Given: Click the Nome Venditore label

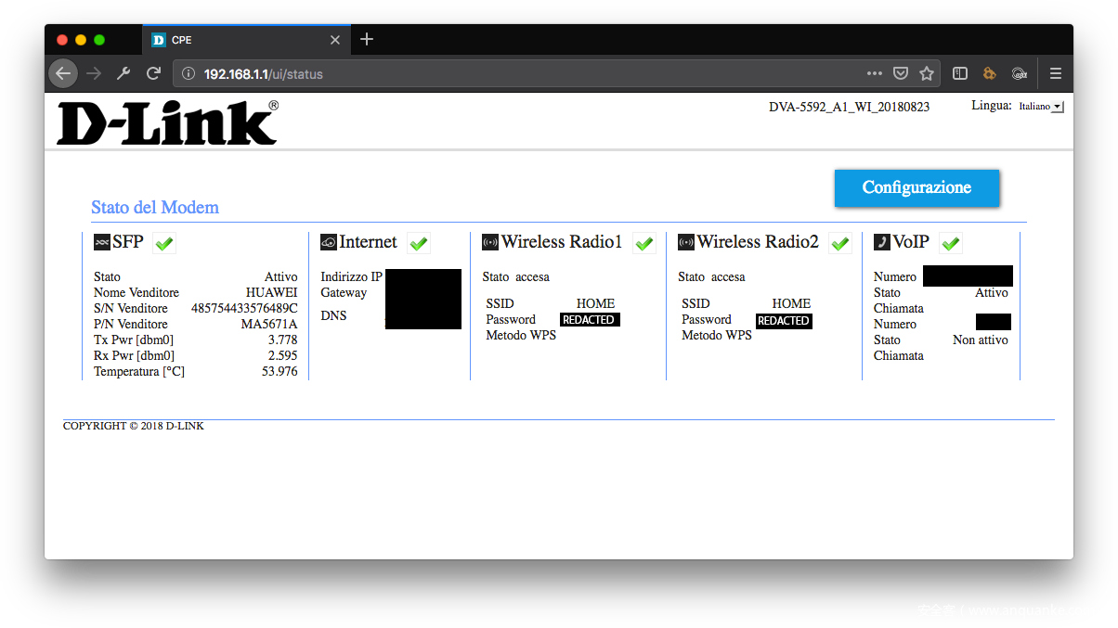Looking at the screenshot, I should [x=136, y=292].
